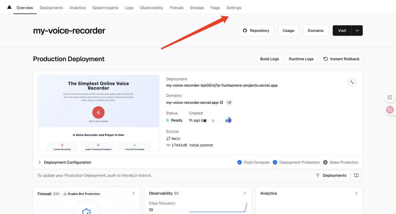396x214 pixels.
Task: Click the +2 domains badge
Action: click(x=229, y=103)
